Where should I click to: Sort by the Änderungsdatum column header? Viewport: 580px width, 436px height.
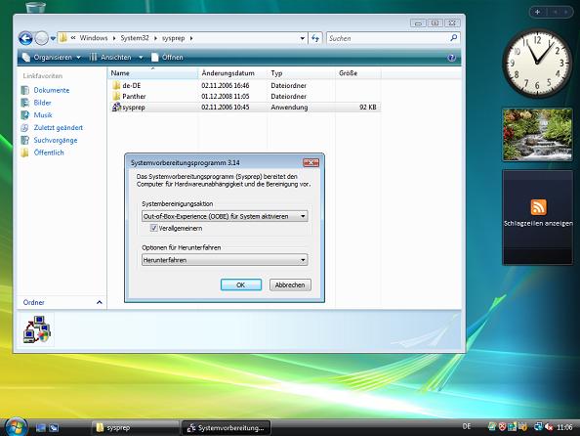coord(232,73)
